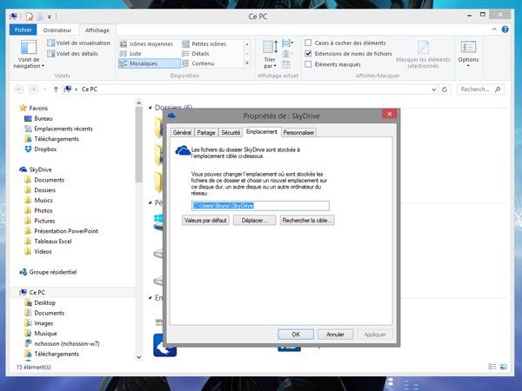Image resolution: width=522 pixels, height=391 pixels.
Task: Open the Musics folder under SkyDrive
Action: (38, 201)
